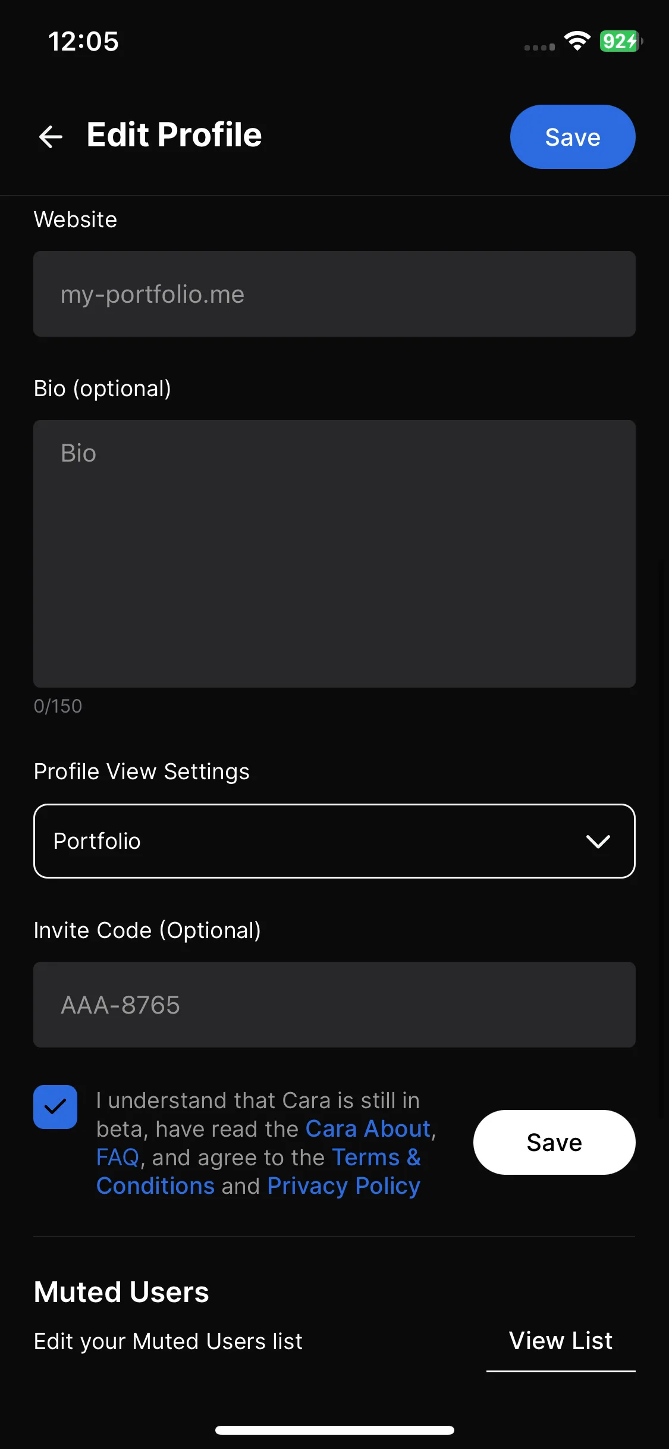Focus the Bio text area
The image size is (669, 1449).
[x=334, y=554]
